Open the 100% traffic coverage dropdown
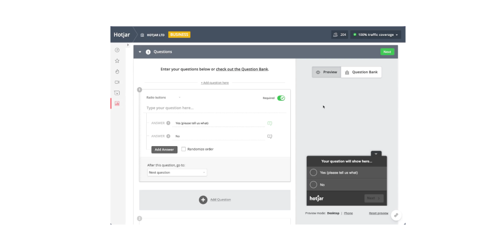This screenshot has height=248, width=504. pos(376,35)
